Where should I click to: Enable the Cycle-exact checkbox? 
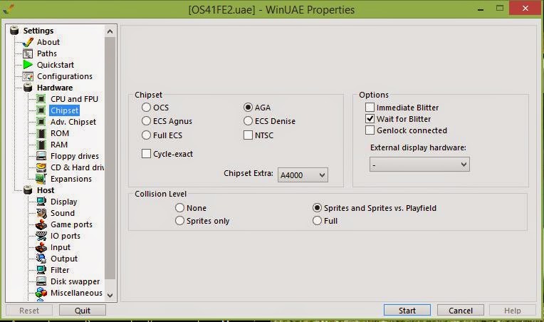(x=146, y=153)
